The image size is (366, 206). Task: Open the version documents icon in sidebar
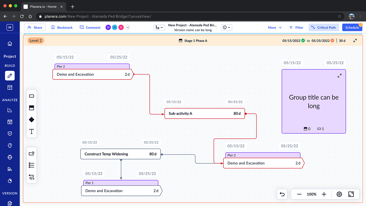click(x=10, y=203)
